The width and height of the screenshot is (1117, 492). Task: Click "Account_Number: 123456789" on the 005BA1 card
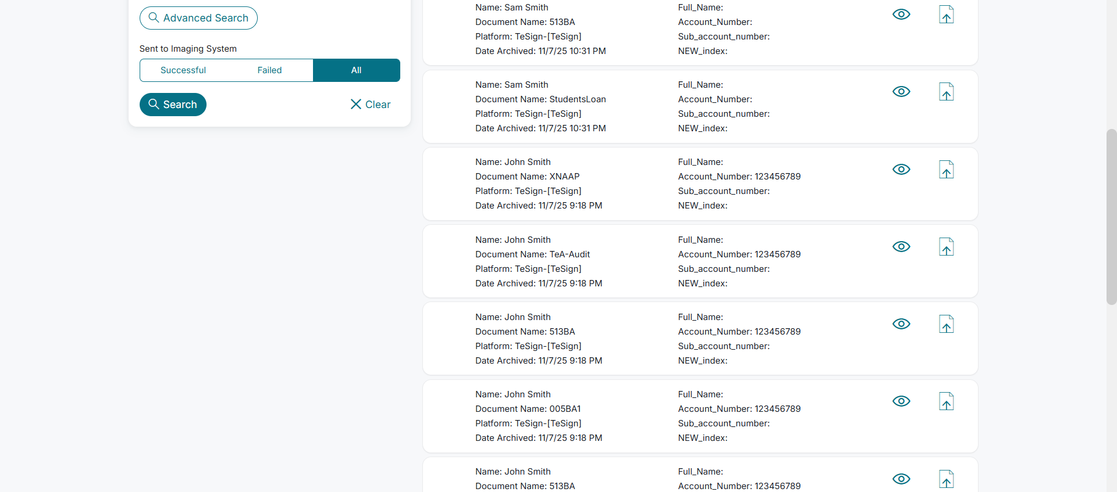pyautogui.click(x=739, y=409)
